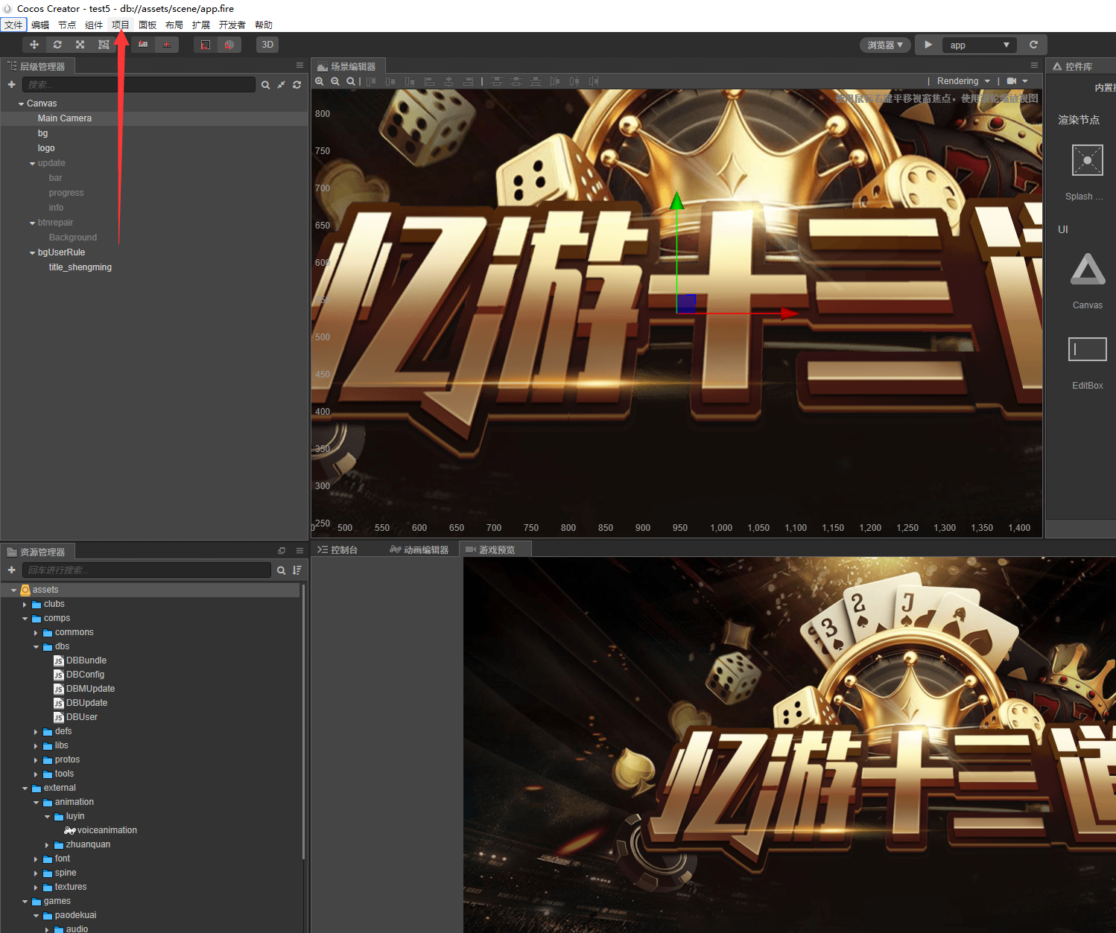Switch gizmo to center position mode
This screenshot has height=933, width=1116.
click(x=167, y=45)
